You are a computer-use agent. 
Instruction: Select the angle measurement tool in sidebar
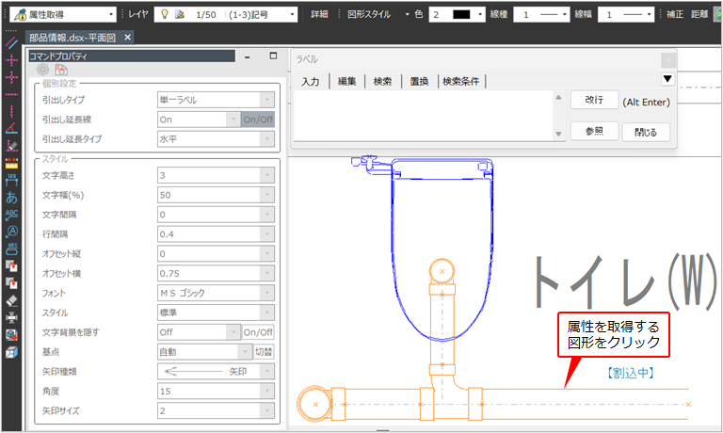tap(11, 129)
